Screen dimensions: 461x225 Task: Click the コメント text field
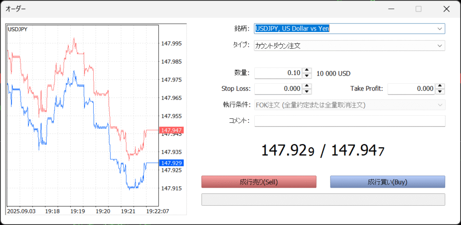[x=349, y=121]
